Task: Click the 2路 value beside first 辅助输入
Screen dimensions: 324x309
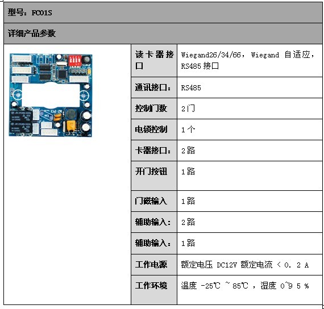Action: pos(250,222)
